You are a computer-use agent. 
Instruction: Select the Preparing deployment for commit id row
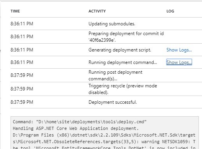click(x=106, y=37)
